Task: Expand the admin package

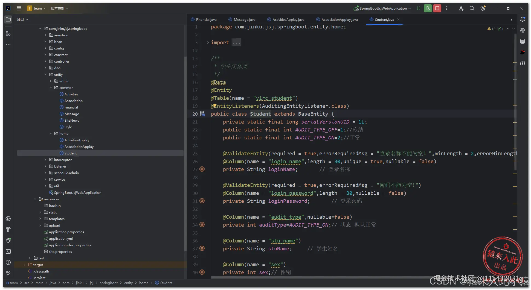Action: 51,81
